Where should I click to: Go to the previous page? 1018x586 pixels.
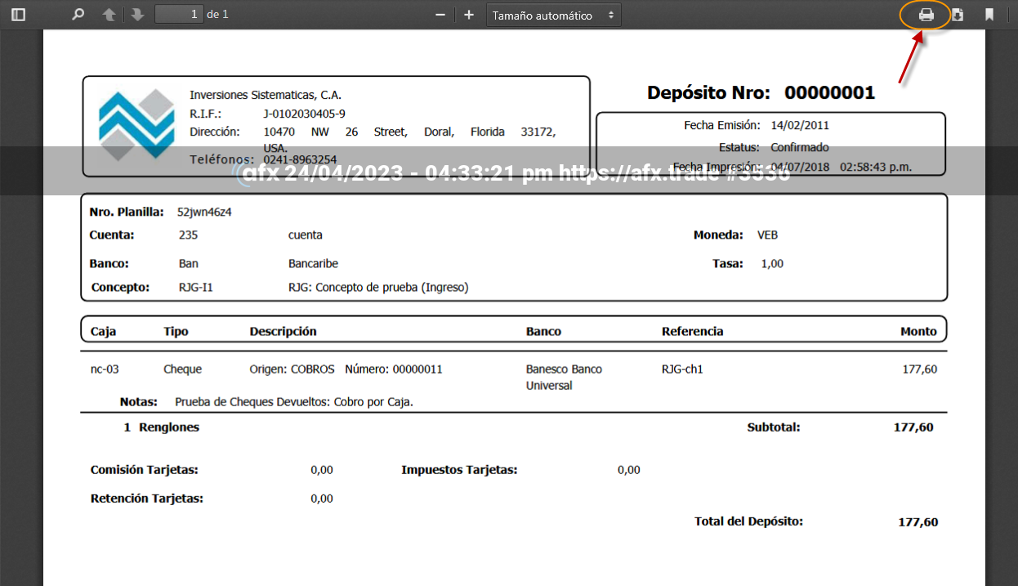[x=109, y=15]
